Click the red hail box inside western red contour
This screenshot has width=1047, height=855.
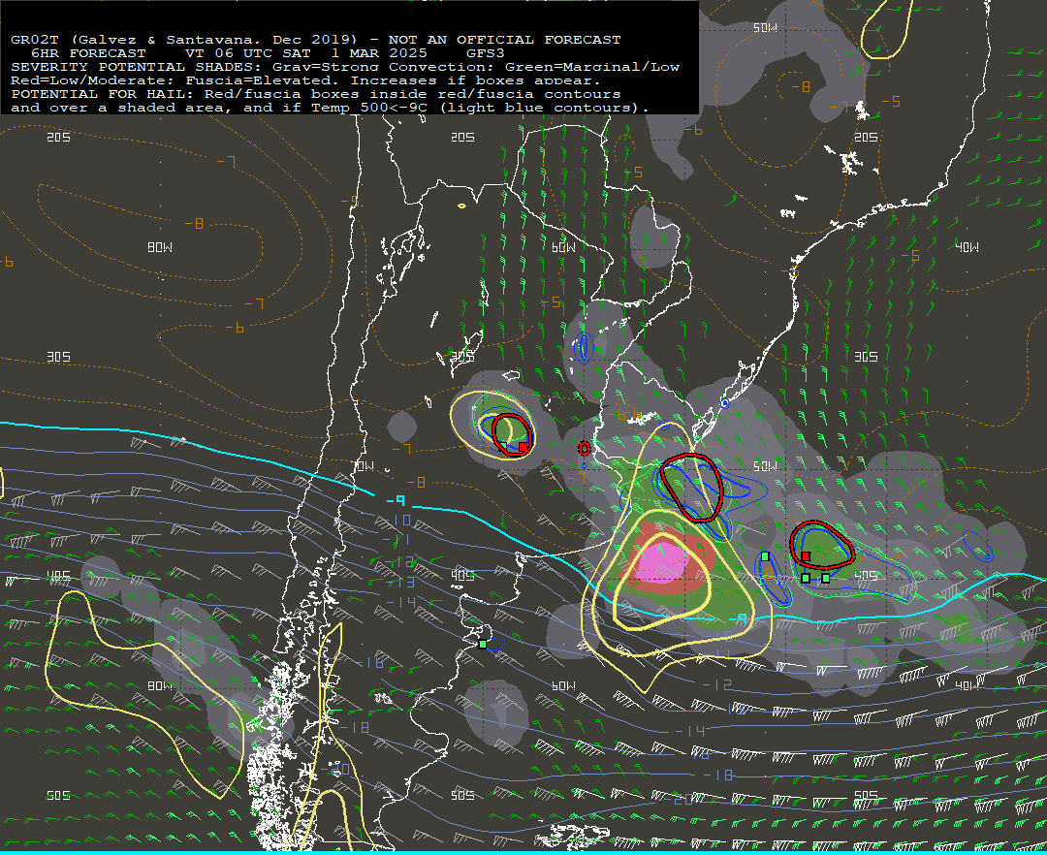[523, 447]
